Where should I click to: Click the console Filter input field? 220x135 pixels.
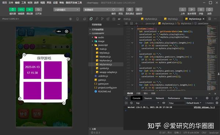[x=176, y=103]
